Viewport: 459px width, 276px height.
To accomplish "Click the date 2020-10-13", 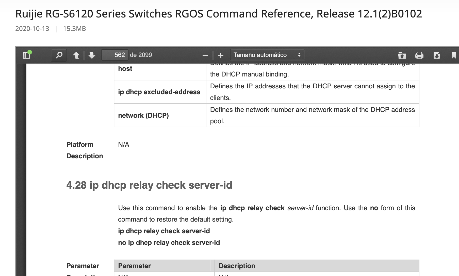I will tap(32, 29).
